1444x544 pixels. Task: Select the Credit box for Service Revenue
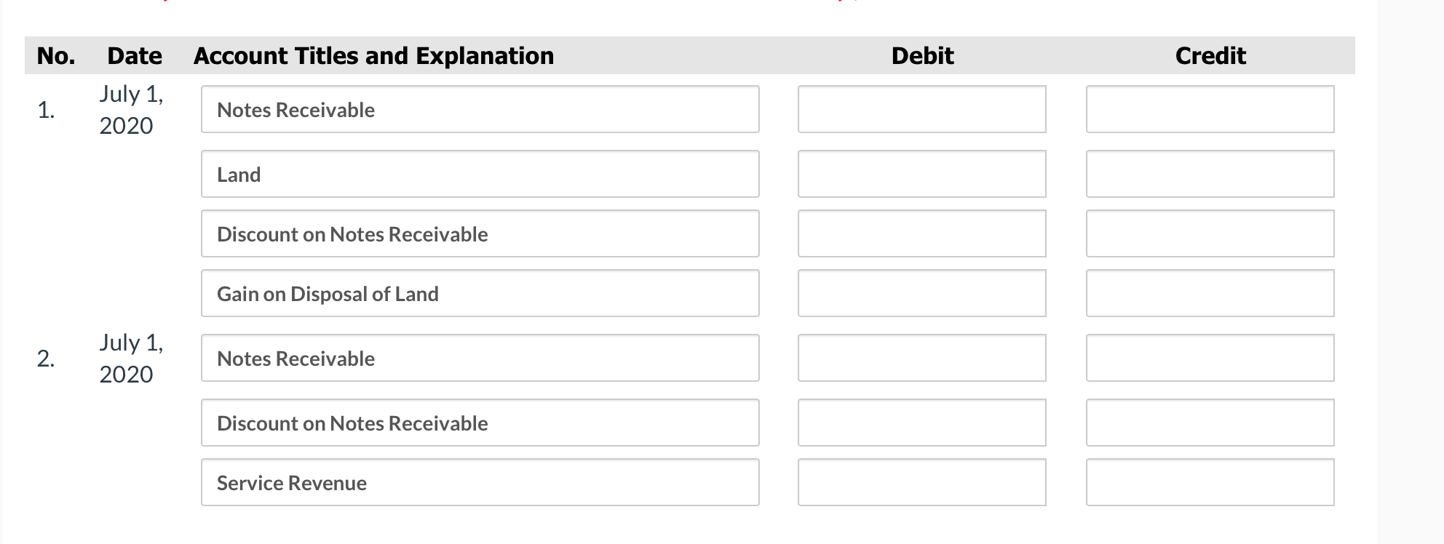point(1210,481)
